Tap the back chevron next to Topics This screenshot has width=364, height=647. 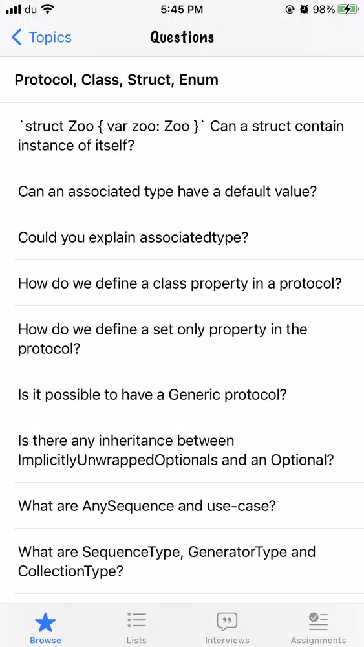point(17,37)
